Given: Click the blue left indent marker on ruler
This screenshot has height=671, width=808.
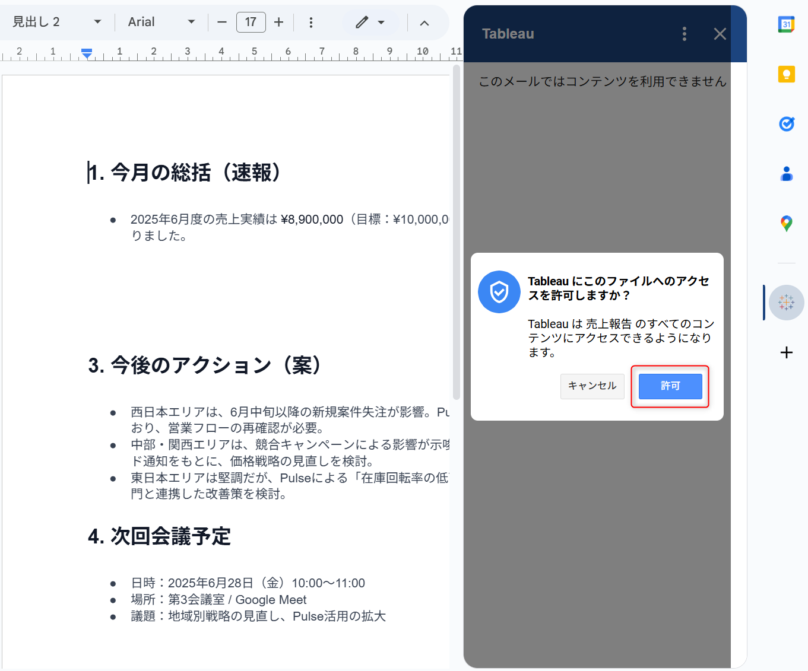Looking at the screenshot, I should click(x=87, y=54).
